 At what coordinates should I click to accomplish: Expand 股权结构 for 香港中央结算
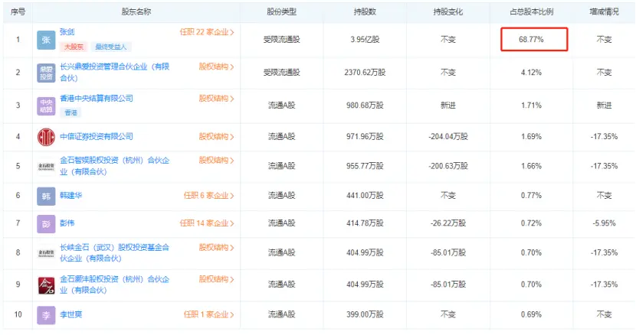pos(216,98)
